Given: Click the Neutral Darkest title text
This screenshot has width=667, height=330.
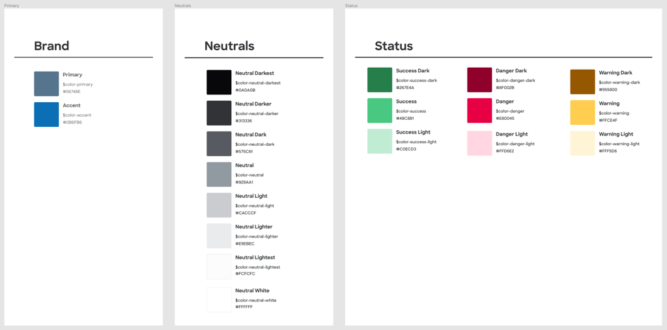Looking at the screenshot, I should [255, 73].
